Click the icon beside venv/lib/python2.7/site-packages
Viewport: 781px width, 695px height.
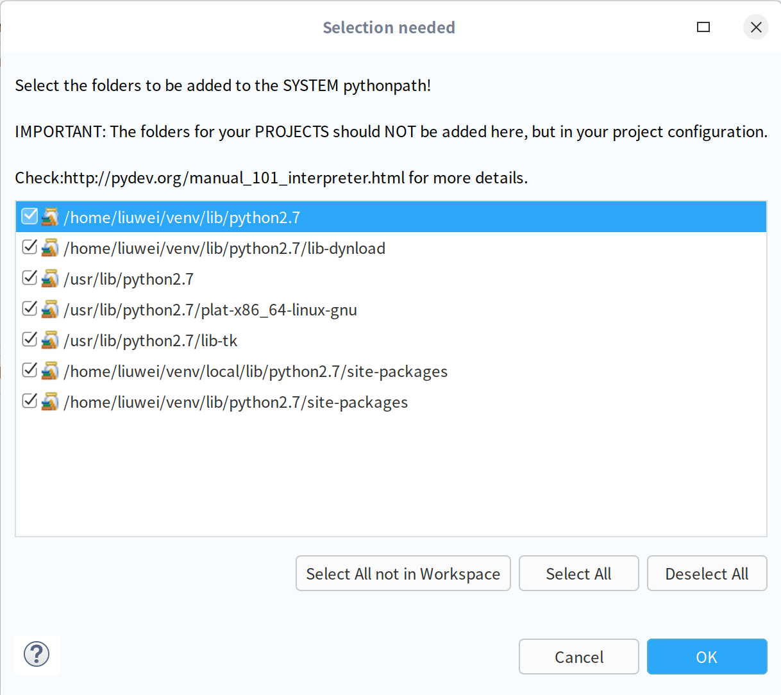click(x=50, y=401)
